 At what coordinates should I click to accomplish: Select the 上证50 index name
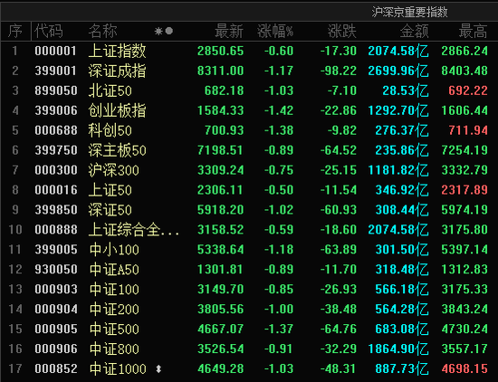[110, 190]
